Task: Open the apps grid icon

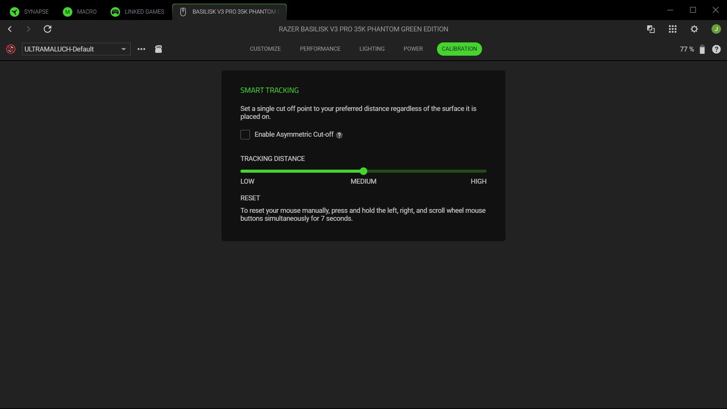Action: pyautogui.click(x=672, y=29)
